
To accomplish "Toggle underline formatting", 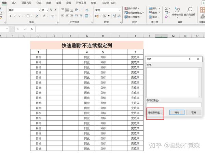I will pos(19,16).
